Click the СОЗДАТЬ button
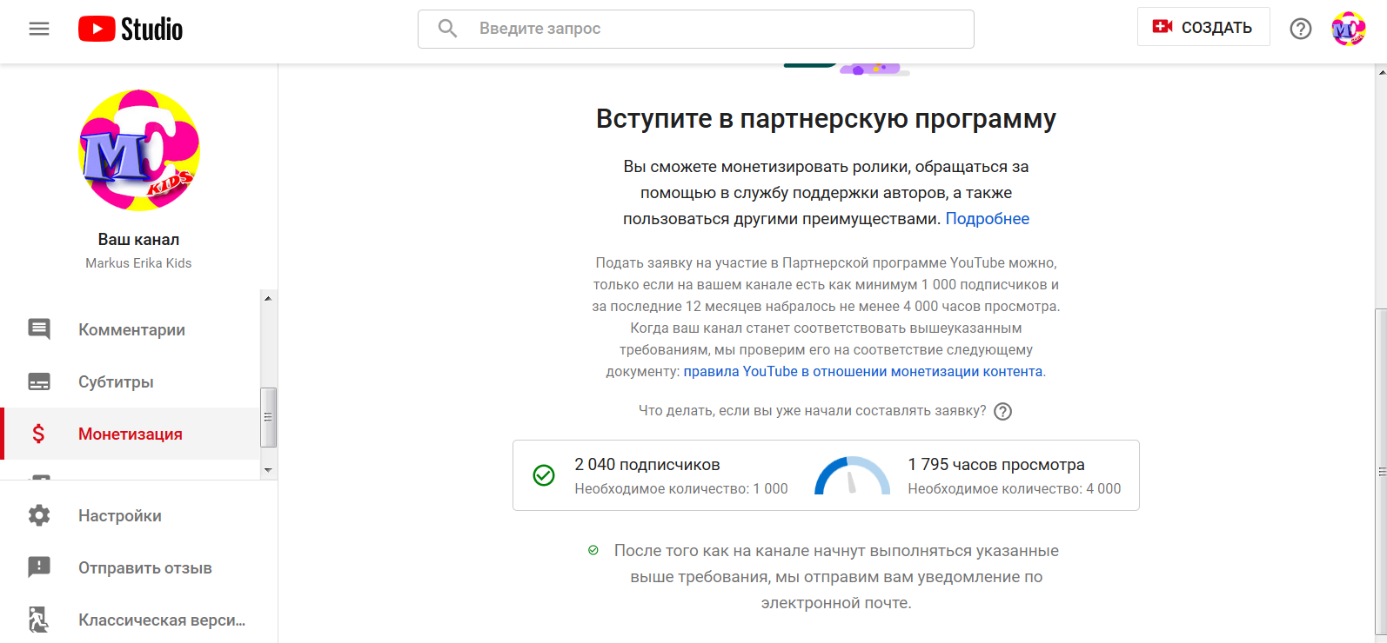The image size is (1387, 643). [1203, 27]
